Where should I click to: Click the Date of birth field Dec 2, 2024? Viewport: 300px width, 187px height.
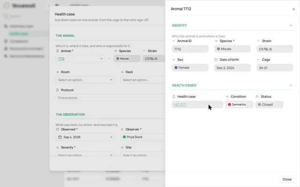pos(232,68)
